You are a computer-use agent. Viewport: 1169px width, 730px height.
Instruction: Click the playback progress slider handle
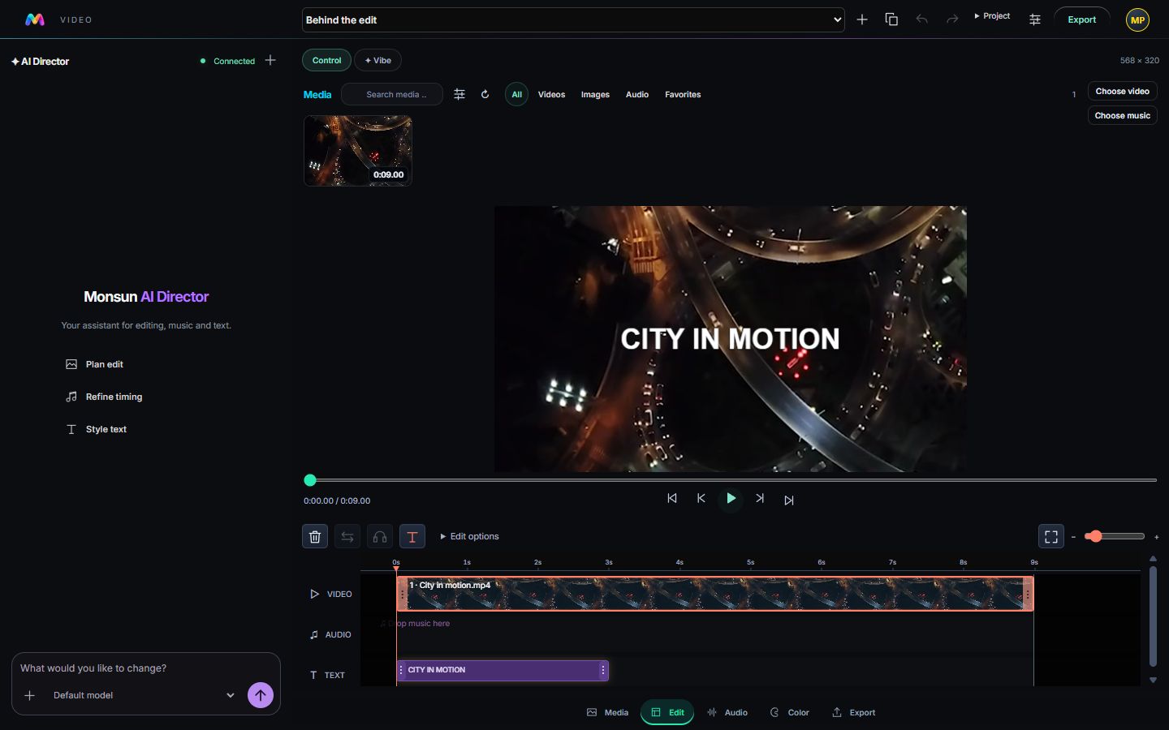point(309,480)
